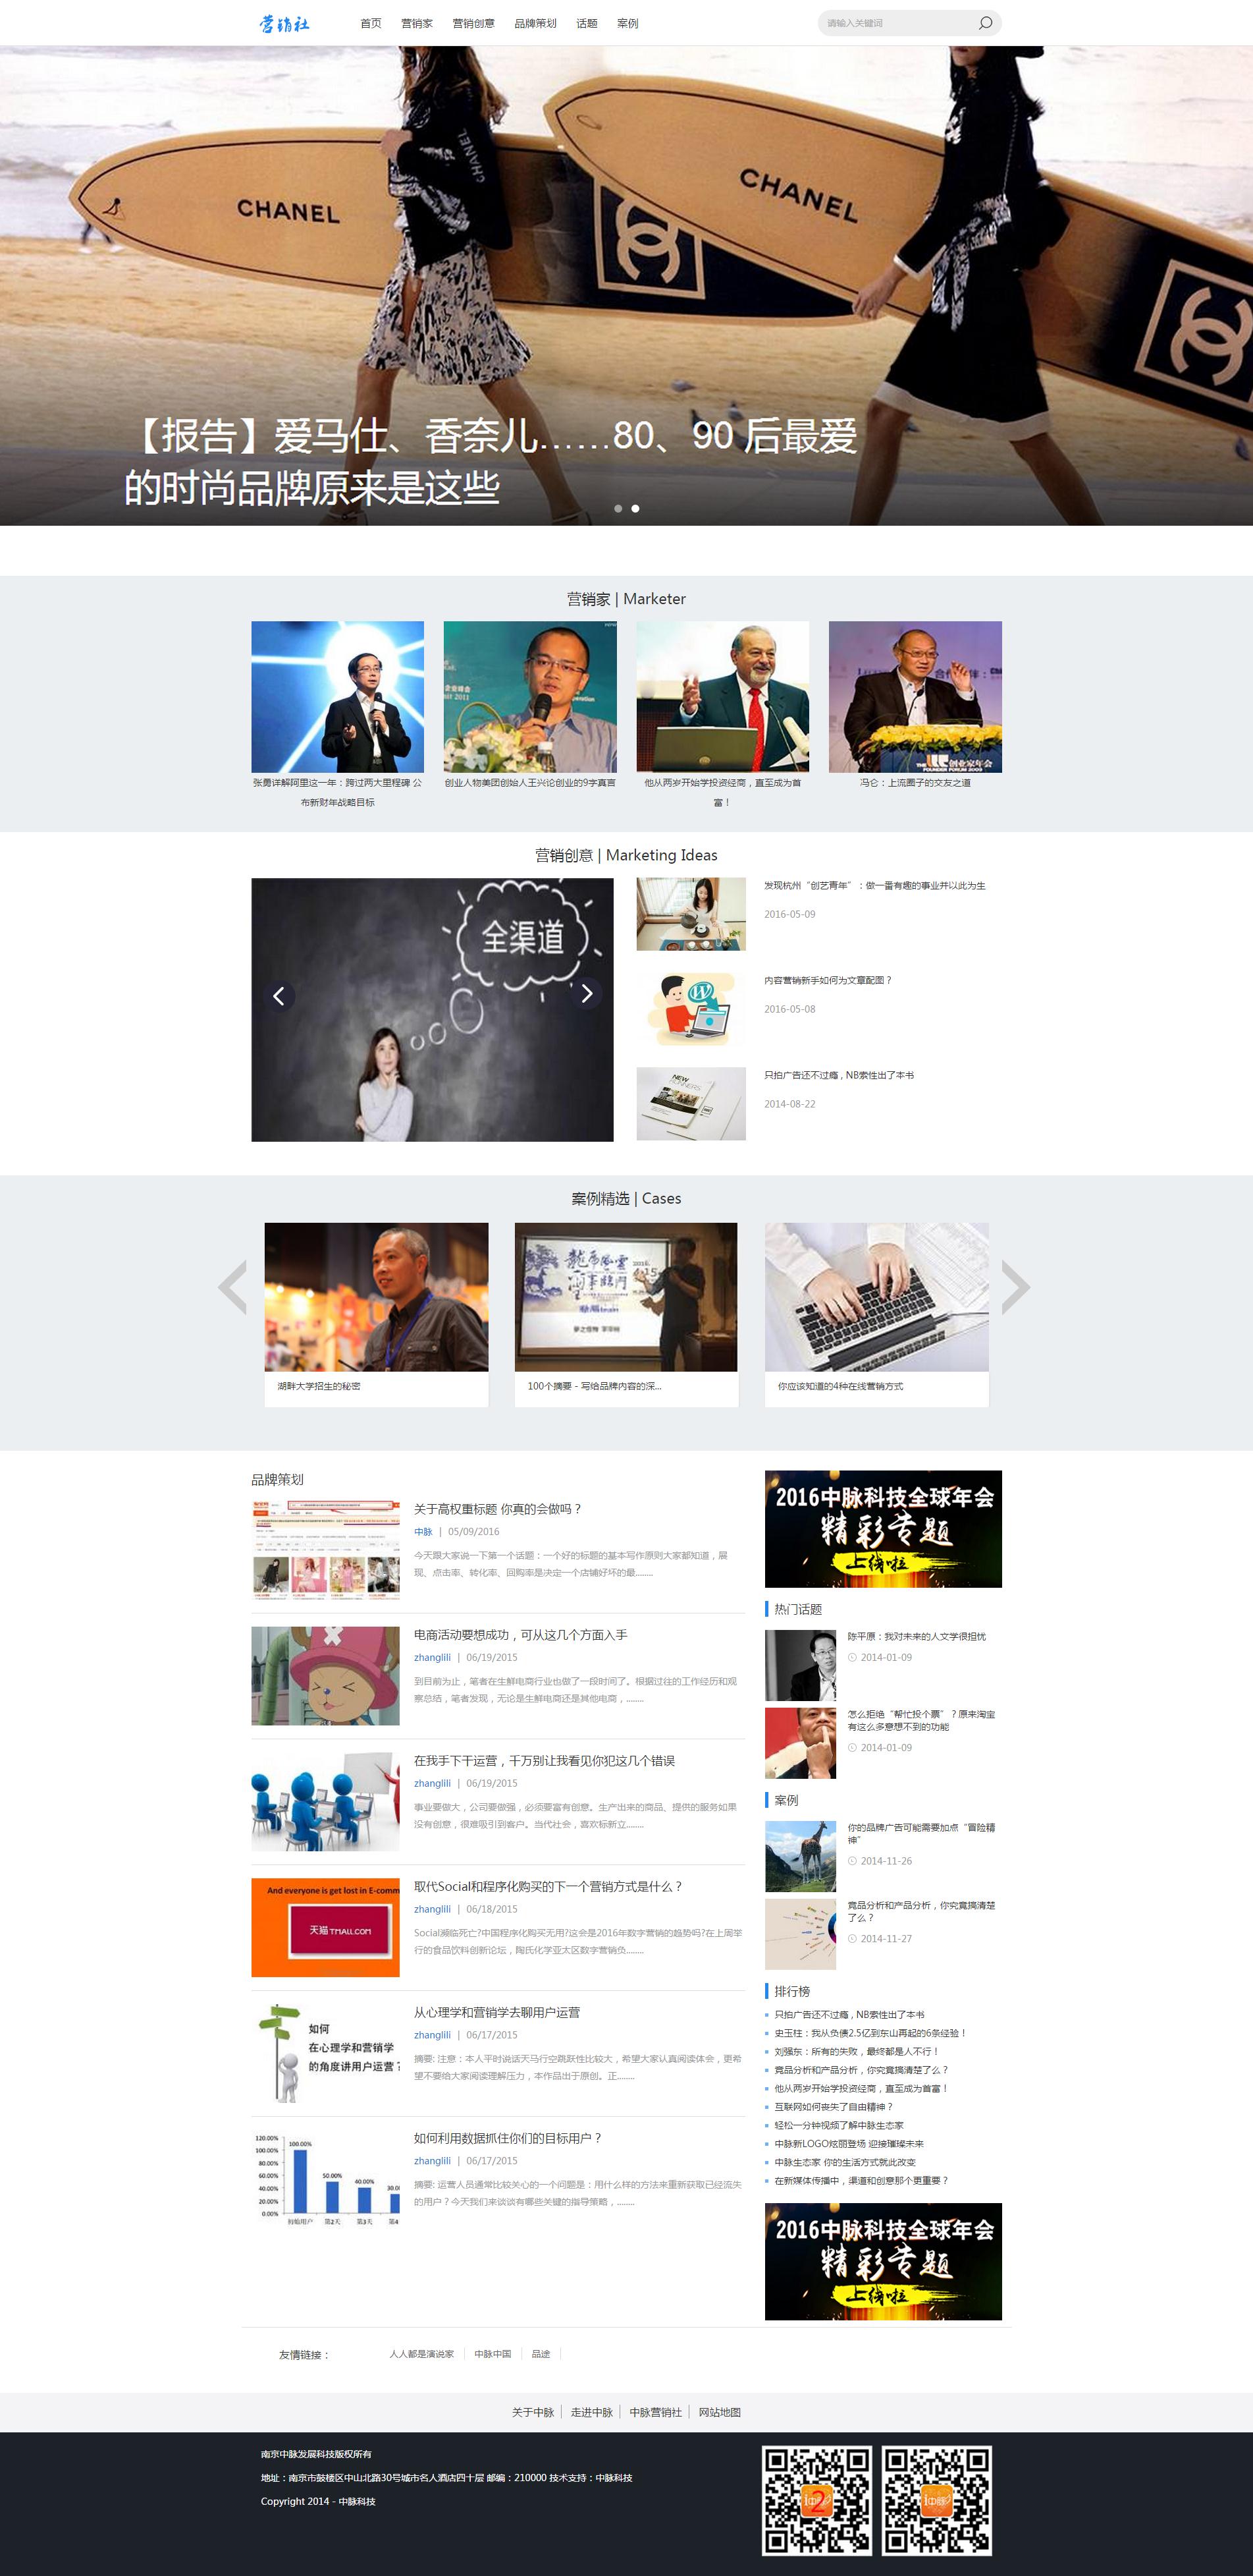This screenshot has height=2576, width=1253.
Task: Select the second banner slide dot
Action: pyautogui.click(x=635, y=509)
